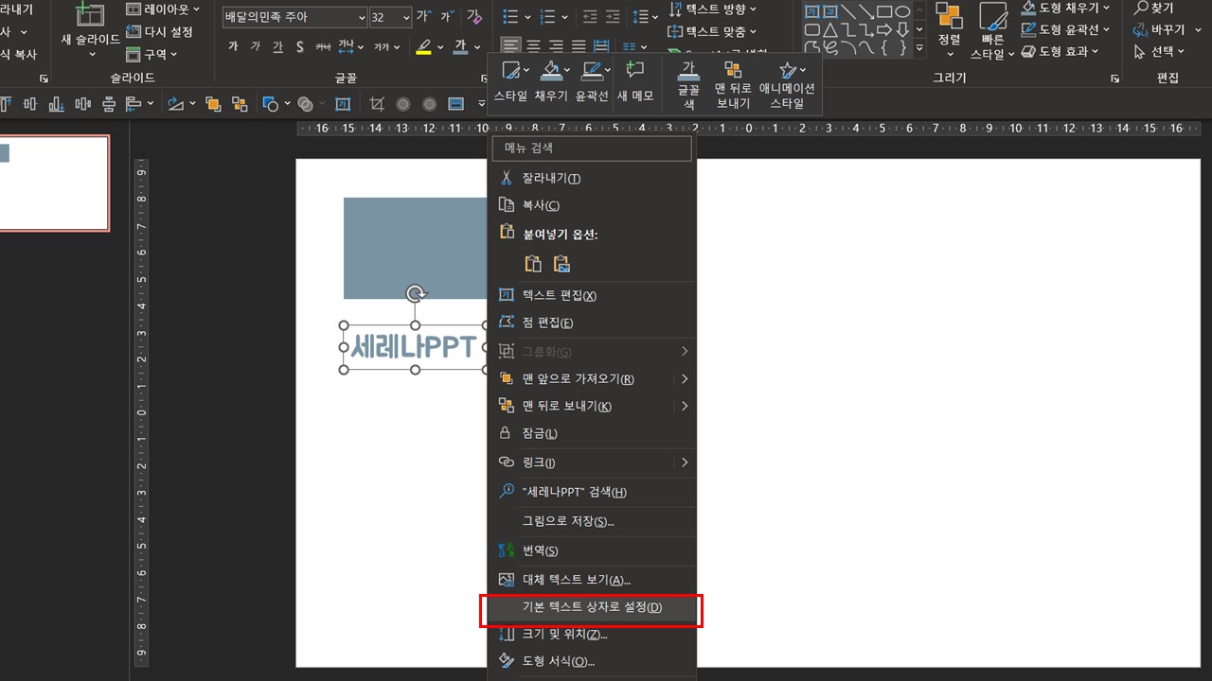Click the bold (가) formatting icon
Image resolution: width=1212 pixels, height=681 pixels.
[233, 46]
